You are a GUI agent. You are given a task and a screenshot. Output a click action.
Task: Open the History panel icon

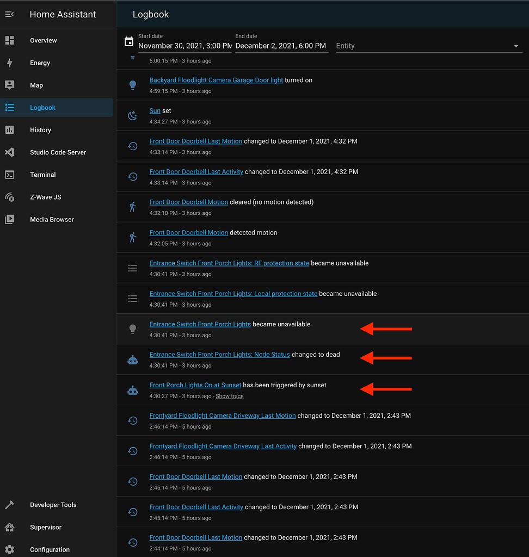click(x=9, y=130)
